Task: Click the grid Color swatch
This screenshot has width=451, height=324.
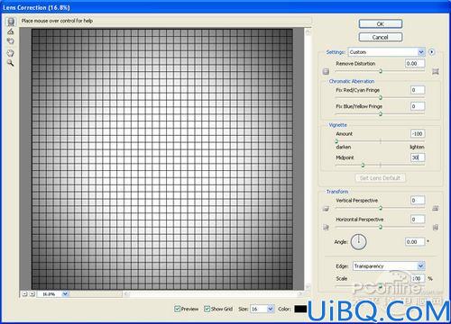Action: [x=300, y=309]
